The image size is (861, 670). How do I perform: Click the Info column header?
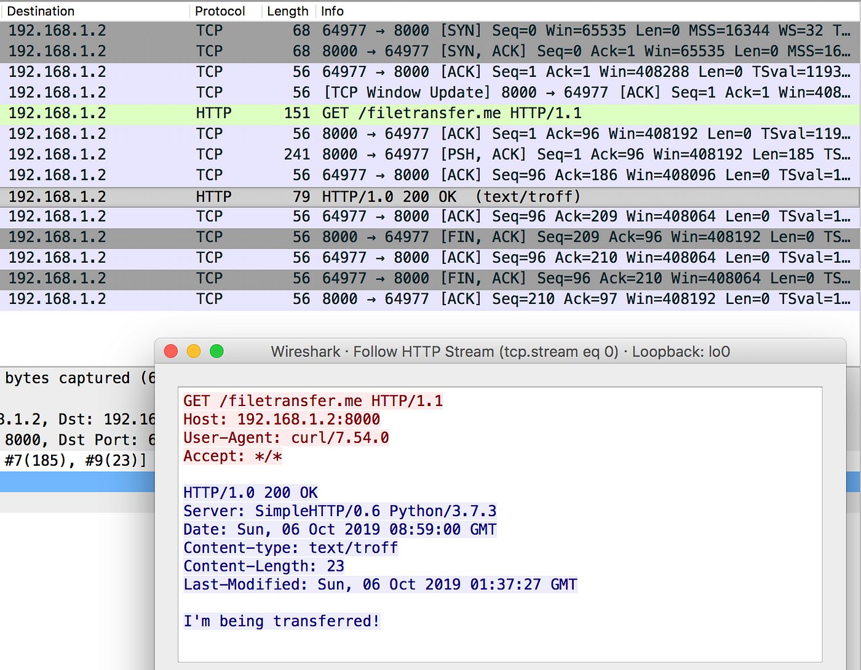(588, 11)
